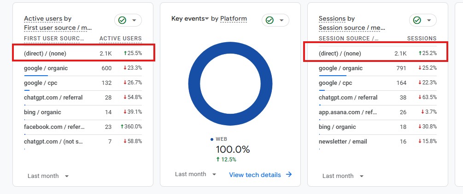Open the View tech details link

point(255,175)
